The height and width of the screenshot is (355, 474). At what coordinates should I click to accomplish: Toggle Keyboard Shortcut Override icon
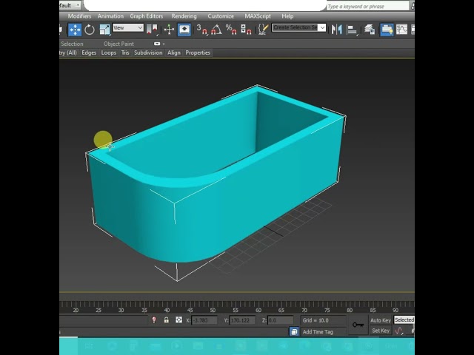184,30
